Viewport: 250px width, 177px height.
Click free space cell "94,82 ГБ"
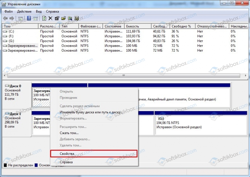tap(159, 36)
